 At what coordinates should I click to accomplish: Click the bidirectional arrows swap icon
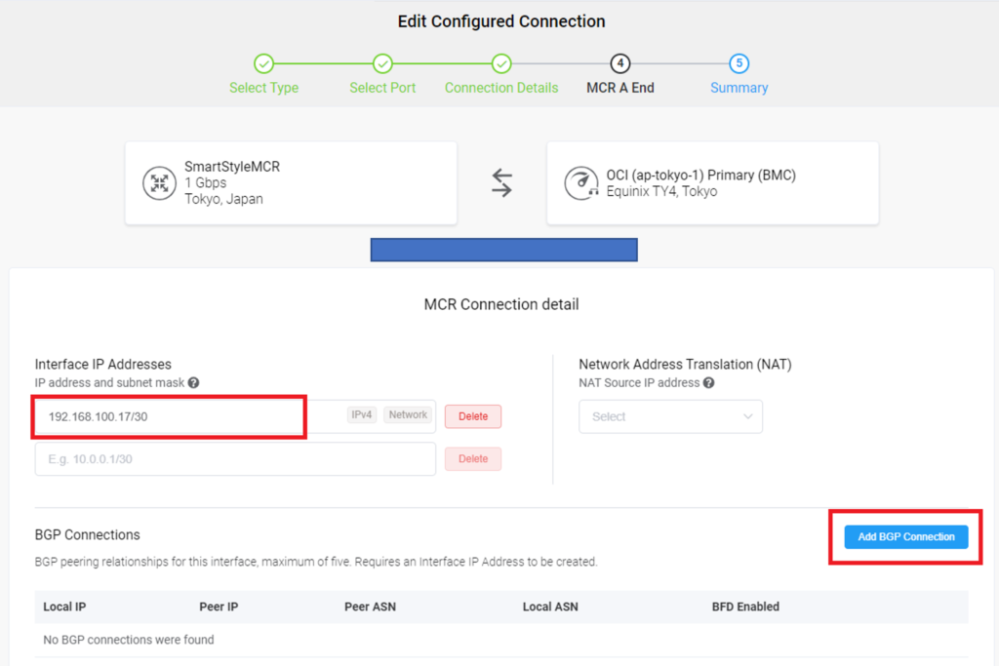pos(502,183)
